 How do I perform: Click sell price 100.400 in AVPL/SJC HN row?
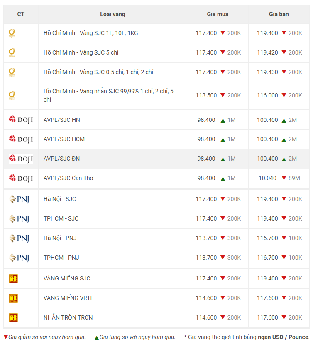coord(267,120)
